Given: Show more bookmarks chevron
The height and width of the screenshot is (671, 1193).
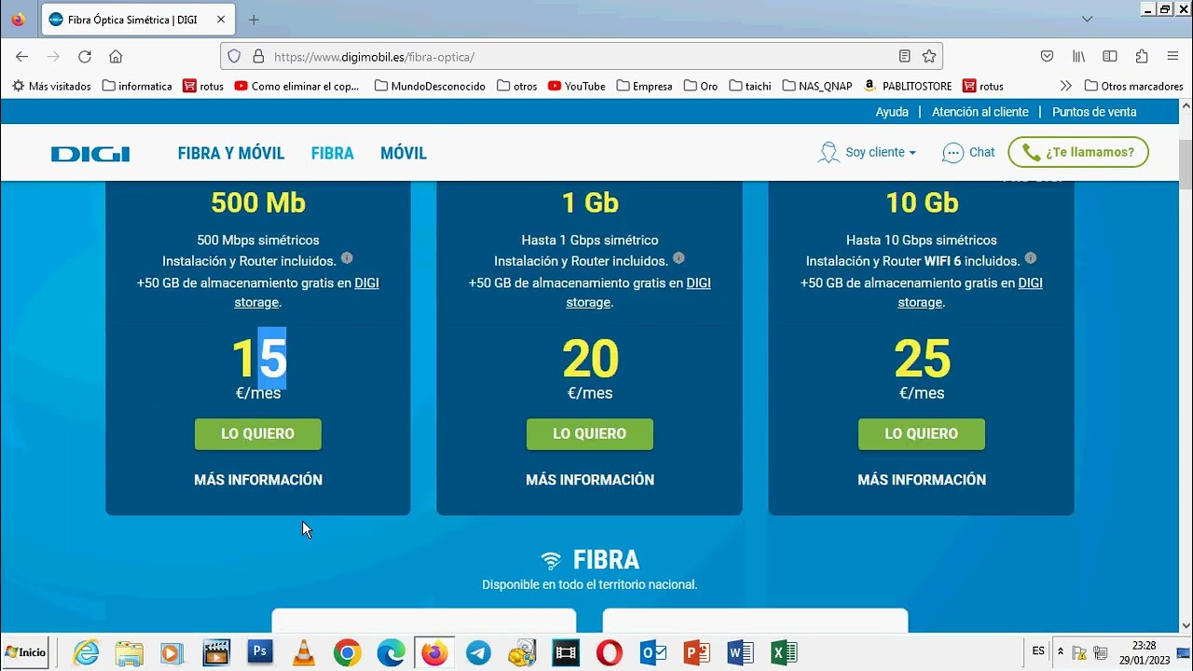Looking at the screenshot, I should pos(1066,86).
